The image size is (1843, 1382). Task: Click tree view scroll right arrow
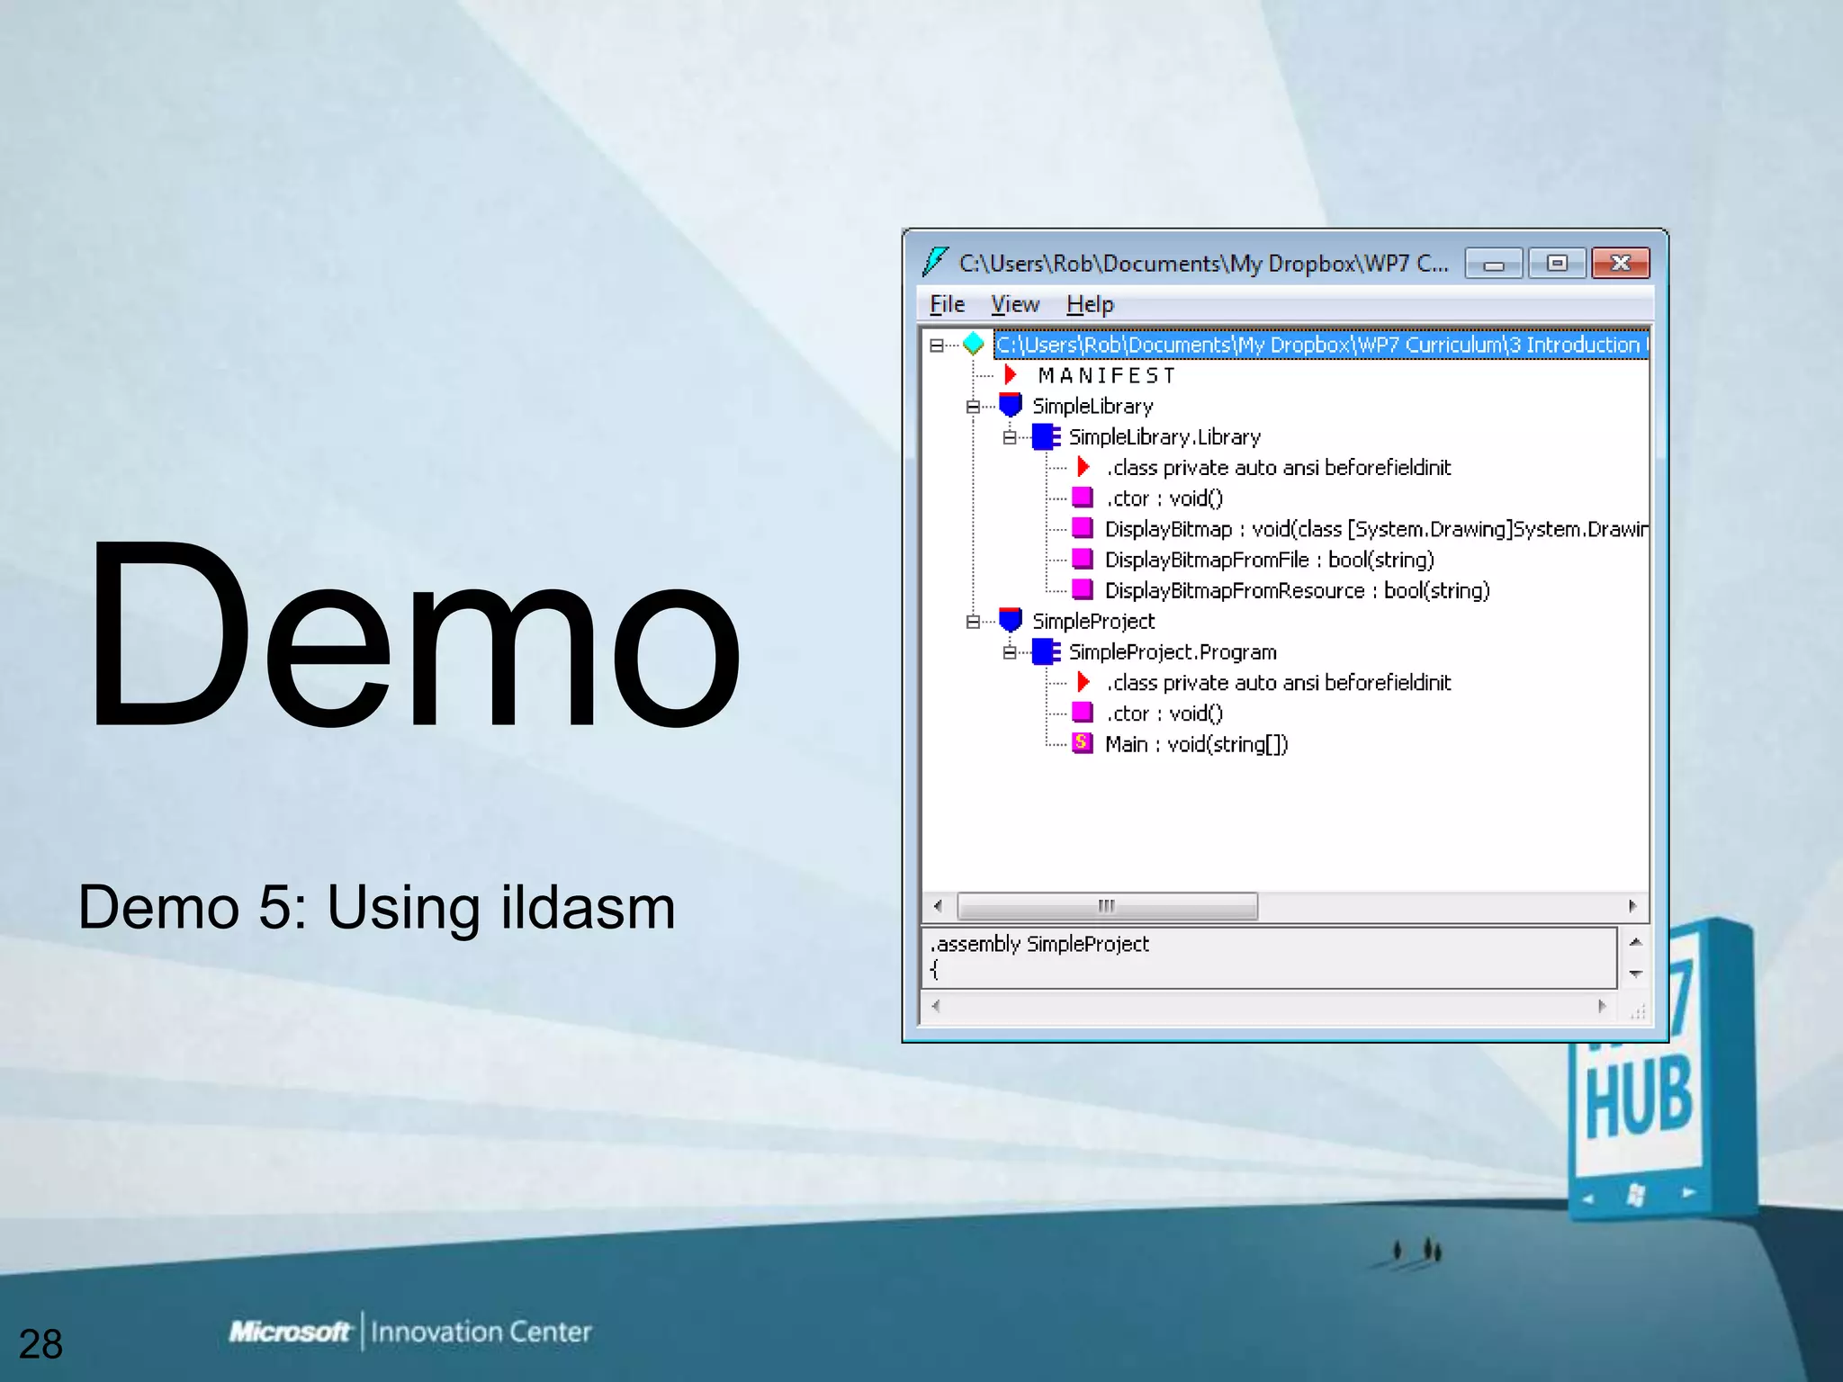(1632, 906)
